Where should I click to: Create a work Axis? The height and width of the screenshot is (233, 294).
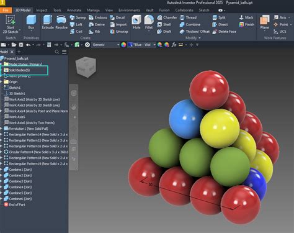tap(280, 17)
